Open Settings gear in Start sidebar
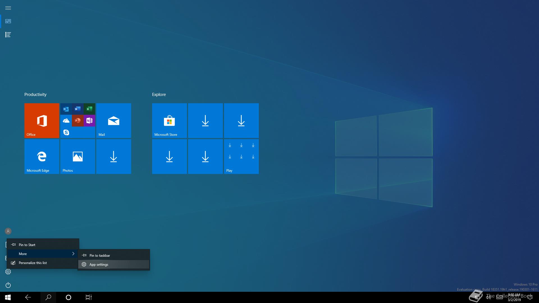The width and height of the screenshot is (539, 303). pos(8,272)
